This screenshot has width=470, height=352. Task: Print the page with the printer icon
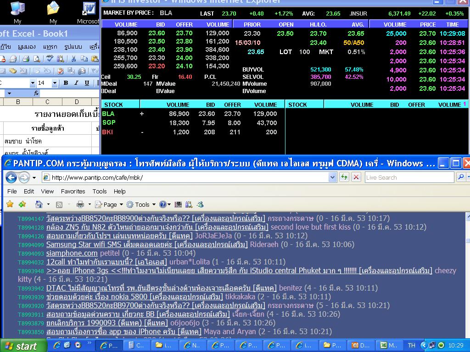(x=80, y=204)
